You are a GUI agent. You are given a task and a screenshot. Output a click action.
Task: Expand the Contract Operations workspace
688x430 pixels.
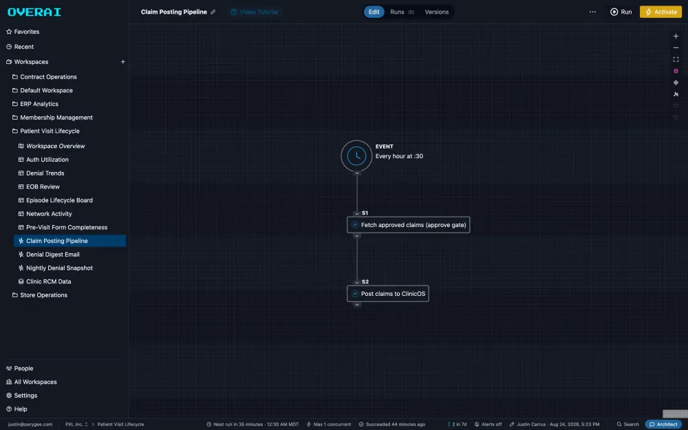coord(44,77)
